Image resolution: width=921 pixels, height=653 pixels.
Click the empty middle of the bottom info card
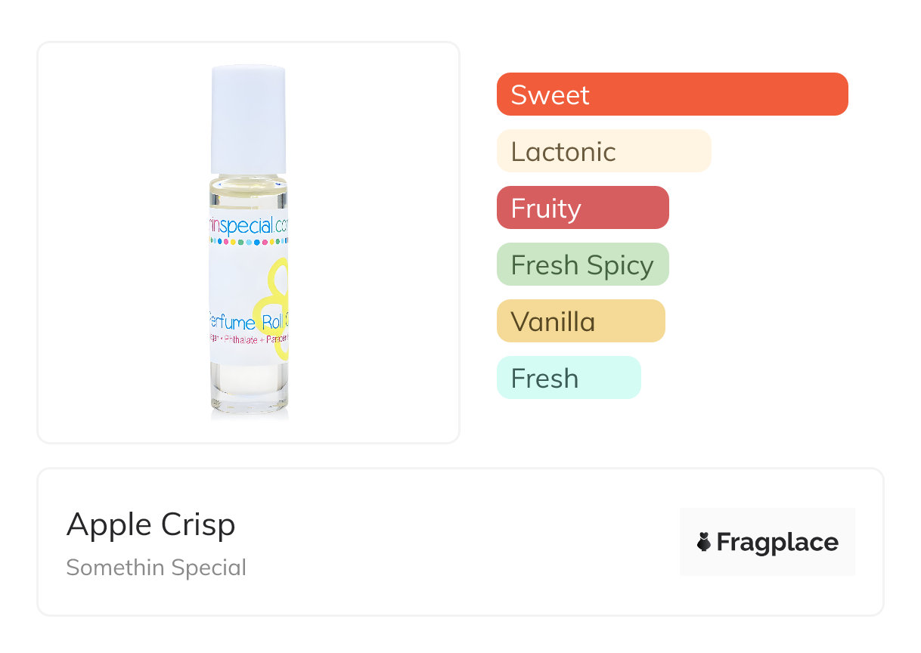tap(454, 542)
